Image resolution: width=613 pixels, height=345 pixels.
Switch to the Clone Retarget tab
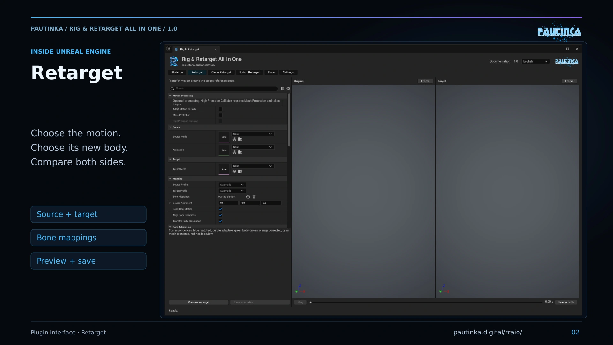pyautogui.click(x=221, y=73)
